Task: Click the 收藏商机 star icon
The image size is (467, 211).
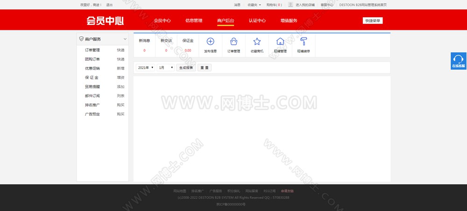Action: point(257,42)
